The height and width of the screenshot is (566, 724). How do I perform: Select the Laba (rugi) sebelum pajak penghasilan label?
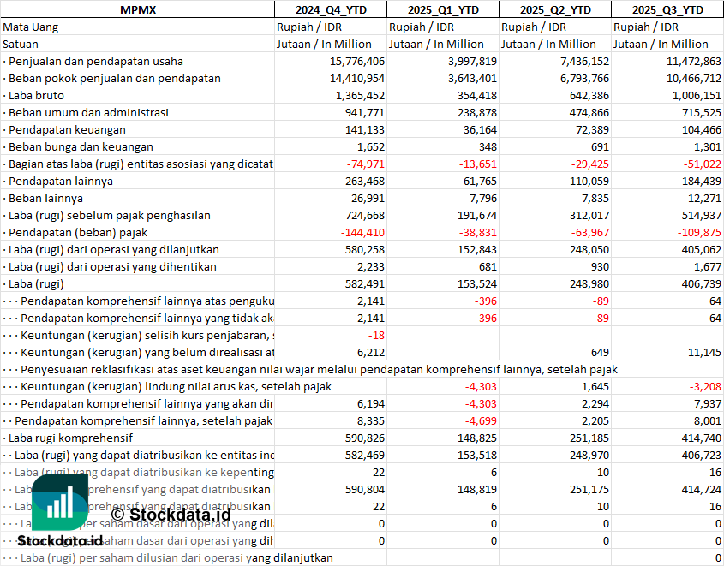pyautogui.click(x=110, y=215)
